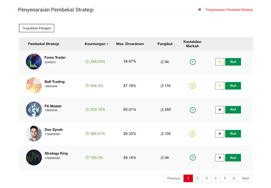This screenshot has height=188, width=271.
Task: Toggle favorite star for Dee Zynah
Action: (220, 134)
